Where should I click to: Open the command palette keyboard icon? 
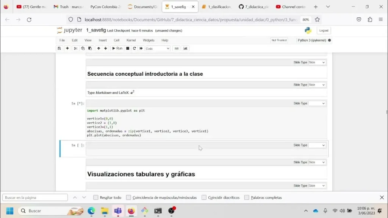(x=176, y=48)
